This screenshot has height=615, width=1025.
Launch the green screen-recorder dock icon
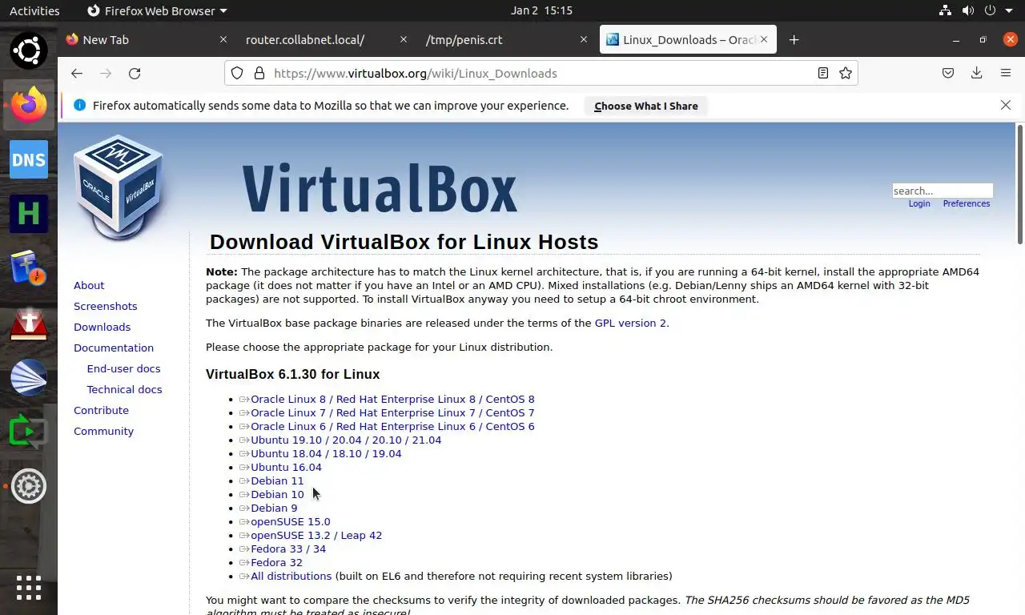coord(29,432)
